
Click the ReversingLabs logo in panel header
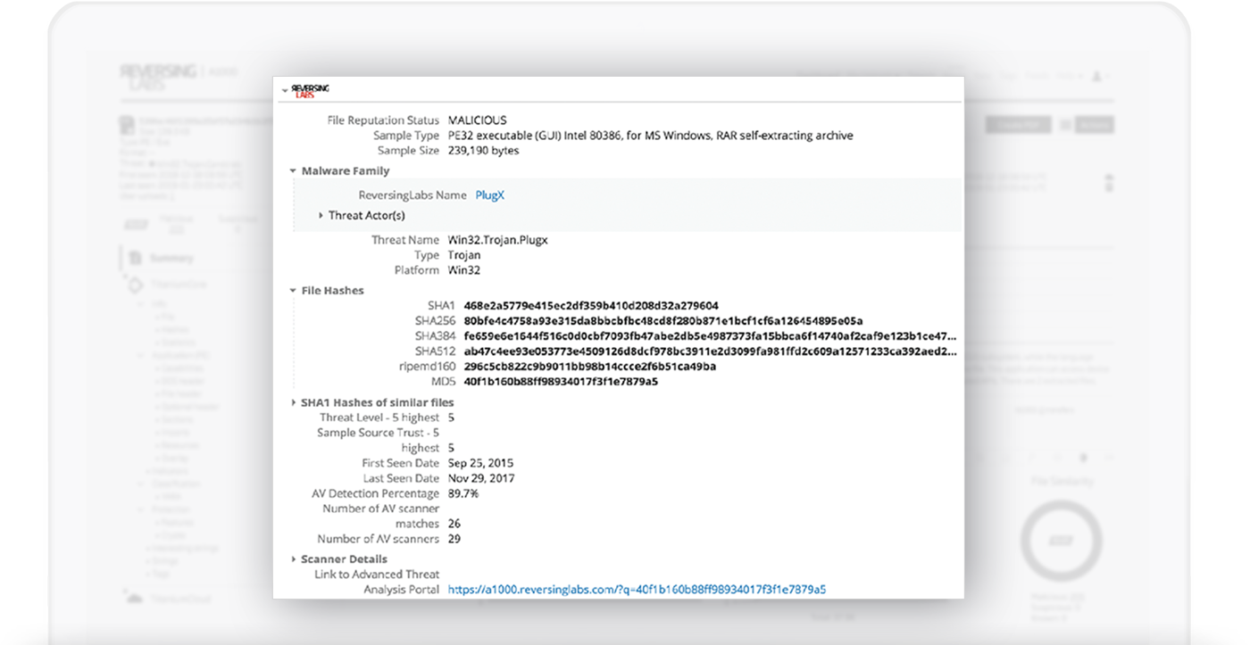(x=310, y=90)
